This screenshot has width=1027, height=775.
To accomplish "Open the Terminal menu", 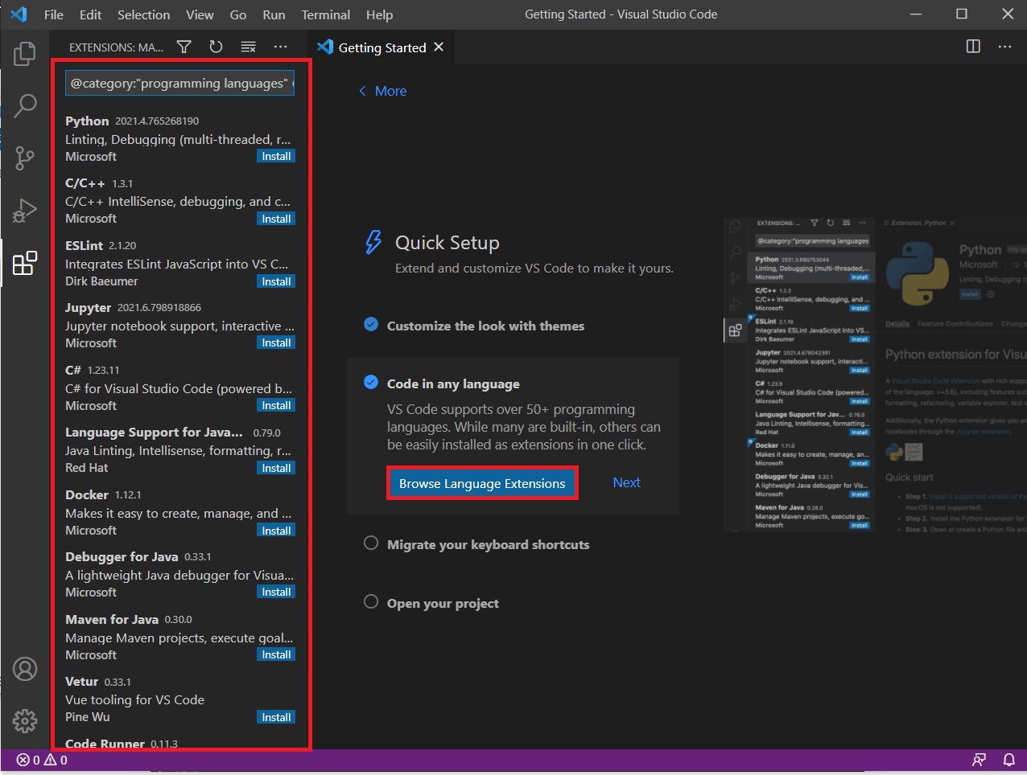I will coord(325,14).
